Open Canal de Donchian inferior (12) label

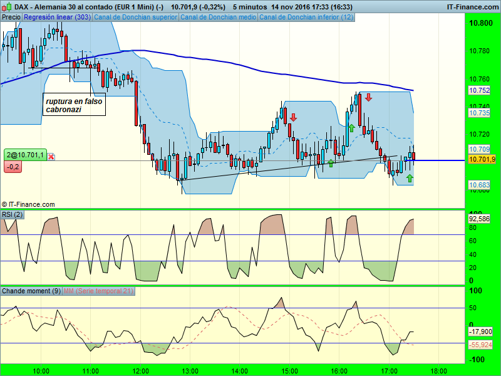tap(306, 17)
